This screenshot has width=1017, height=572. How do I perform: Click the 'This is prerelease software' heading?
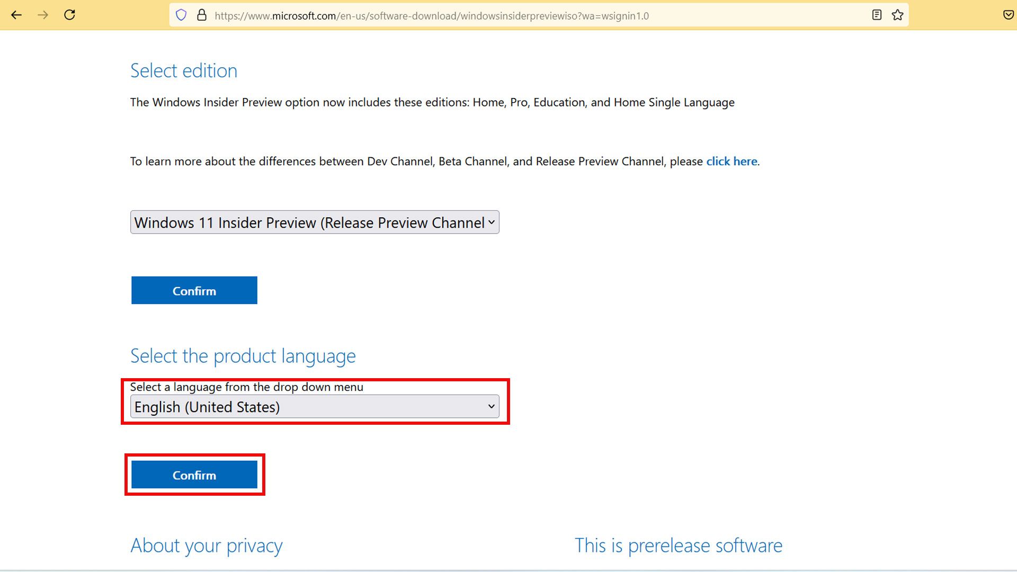[x=679, y=546]
